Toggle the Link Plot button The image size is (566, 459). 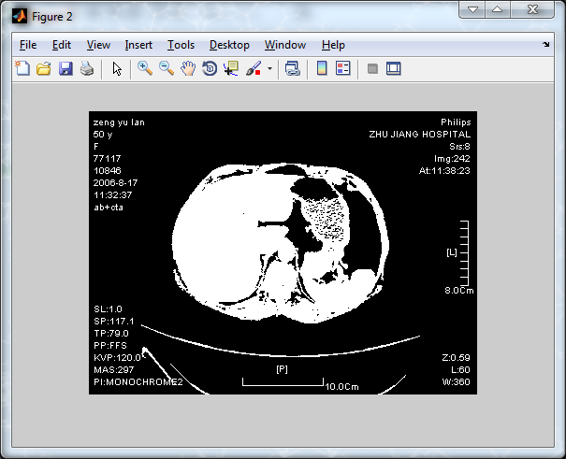293,68
